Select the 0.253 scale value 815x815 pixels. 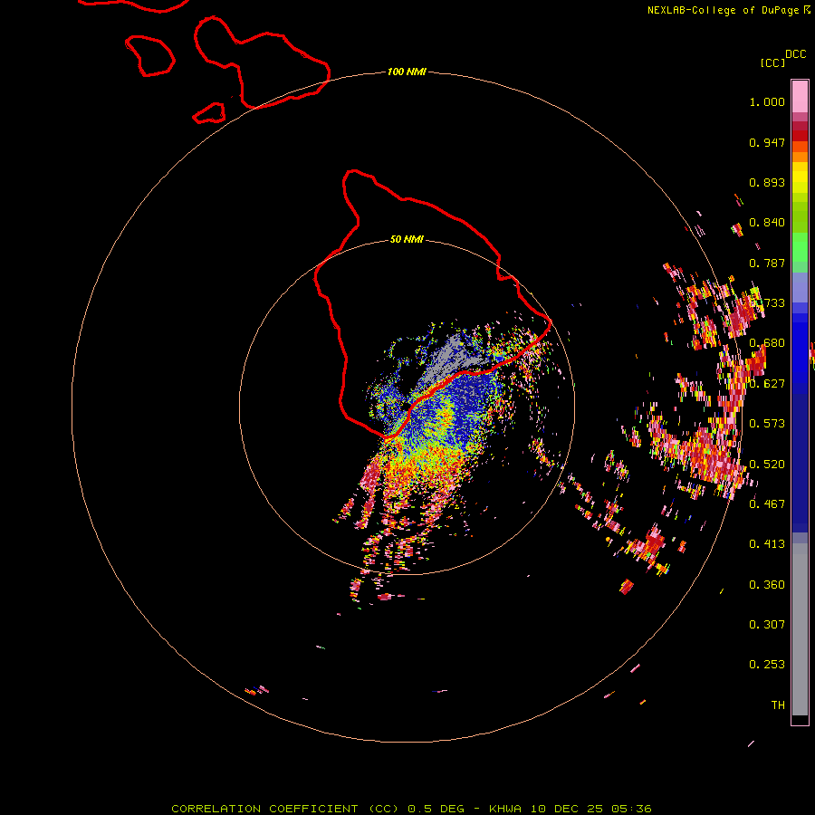[767, 665]
